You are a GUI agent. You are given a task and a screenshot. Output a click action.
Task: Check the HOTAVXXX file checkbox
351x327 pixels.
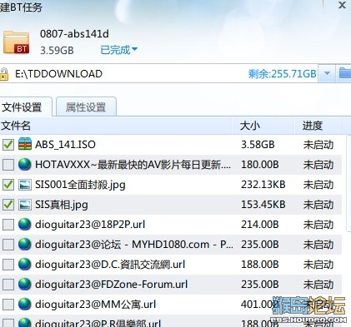coord(8,165)
